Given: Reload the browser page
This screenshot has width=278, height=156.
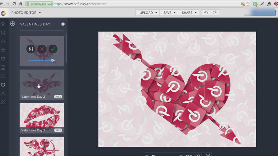Looking at the screenshot, I should [x=14, y=4].
